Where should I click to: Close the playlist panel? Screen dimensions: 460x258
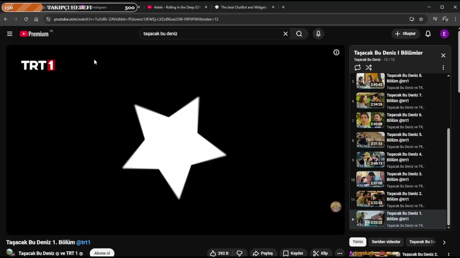(443, 55)
